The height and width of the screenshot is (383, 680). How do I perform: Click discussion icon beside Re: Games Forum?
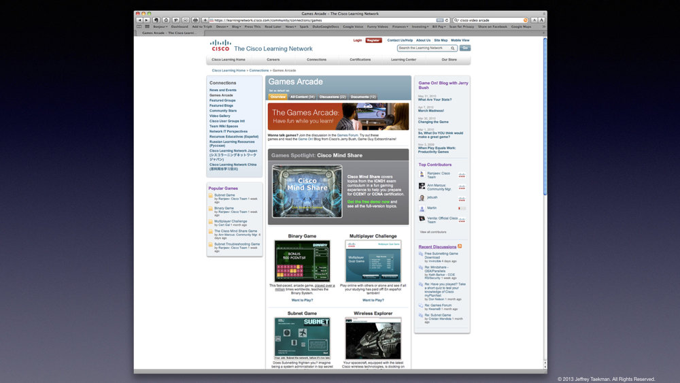[x=421, y=306]
